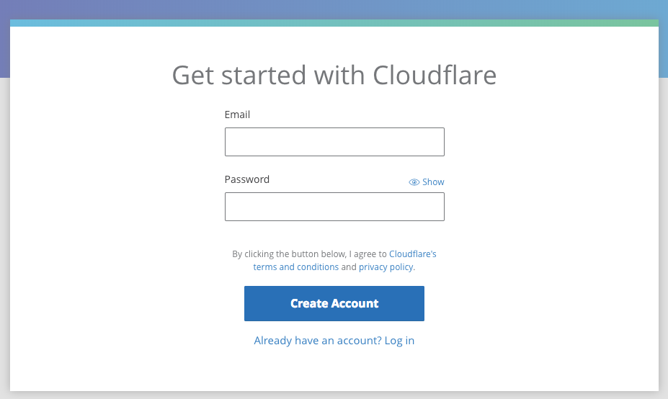The width and height of the screenshot is (668, 399).
Task: Focus the Password input field
Action: pyautogui.click(x=334, y=207)
